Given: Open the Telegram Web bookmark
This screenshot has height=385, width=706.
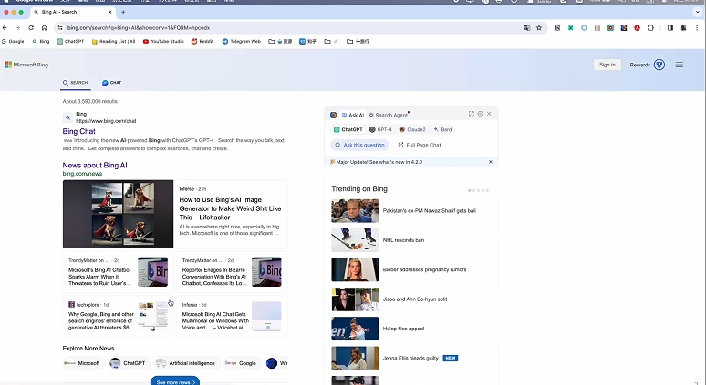Looking at the screenshot, I should [242, 41].
